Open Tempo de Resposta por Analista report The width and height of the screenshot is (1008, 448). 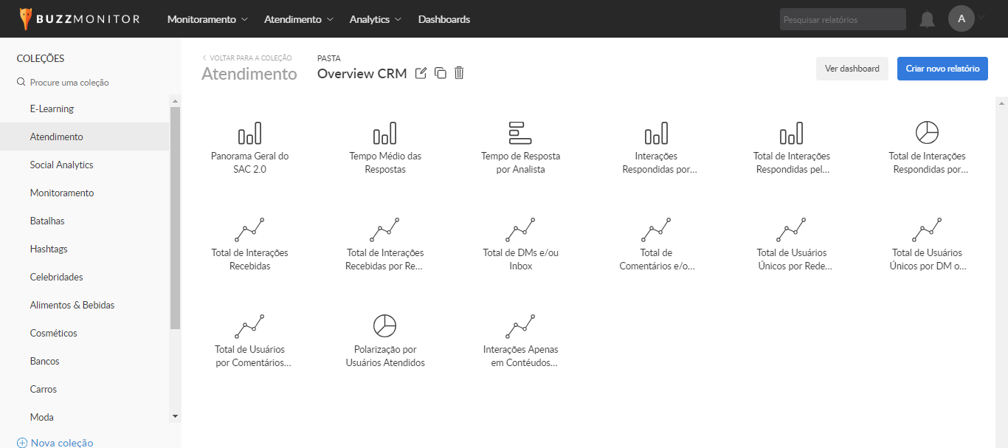520,148
